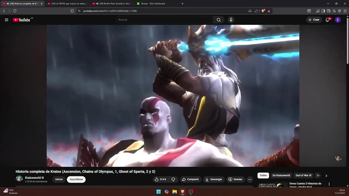Click the browser back arrow
This screenshot has width=349, height=196.
tap(4, 11)
